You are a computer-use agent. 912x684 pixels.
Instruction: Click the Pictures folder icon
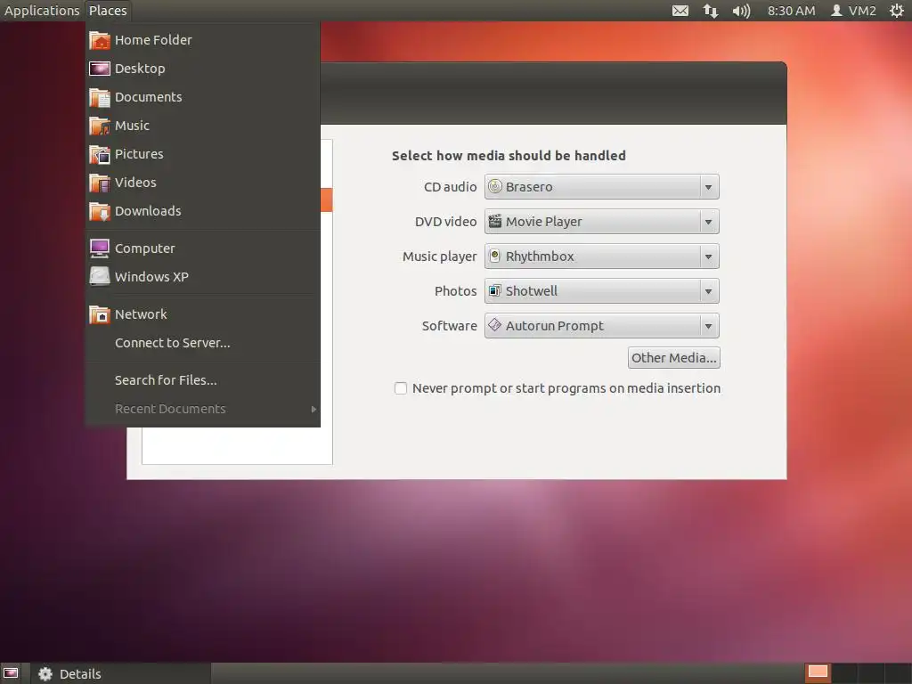(x=100, y=154)
